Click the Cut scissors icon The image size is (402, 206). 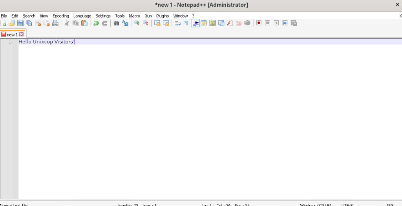(67, 23)
